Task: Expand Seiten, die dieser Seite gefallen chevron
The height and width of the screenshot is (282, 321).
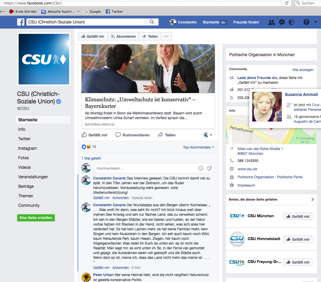Action: tap(312, 199)
